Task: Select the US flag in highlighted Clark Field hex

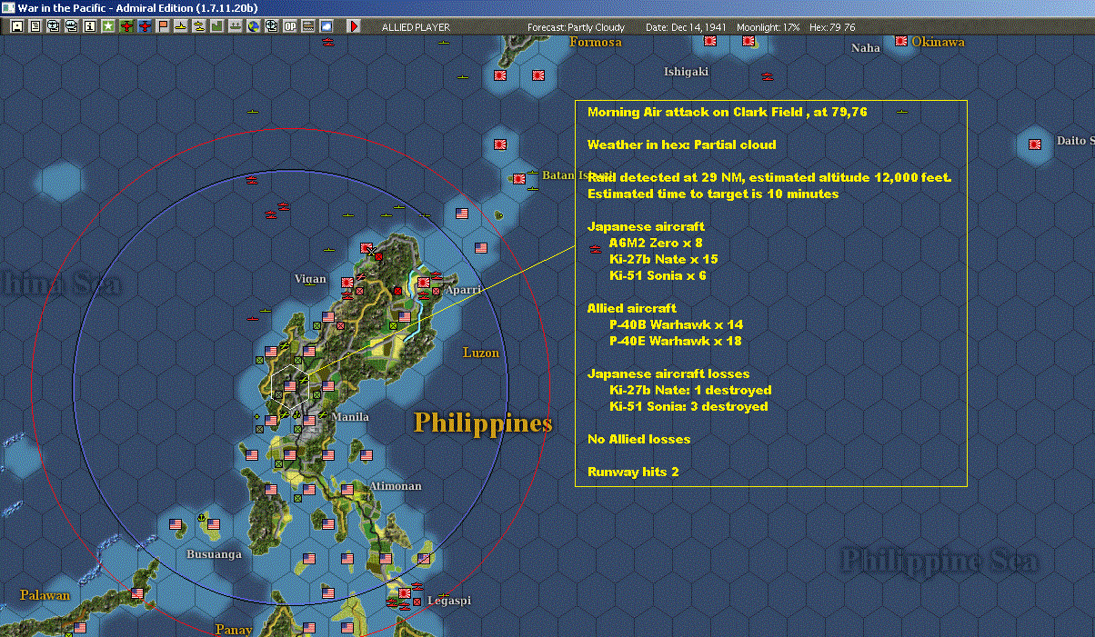Action: pos(290,386)
